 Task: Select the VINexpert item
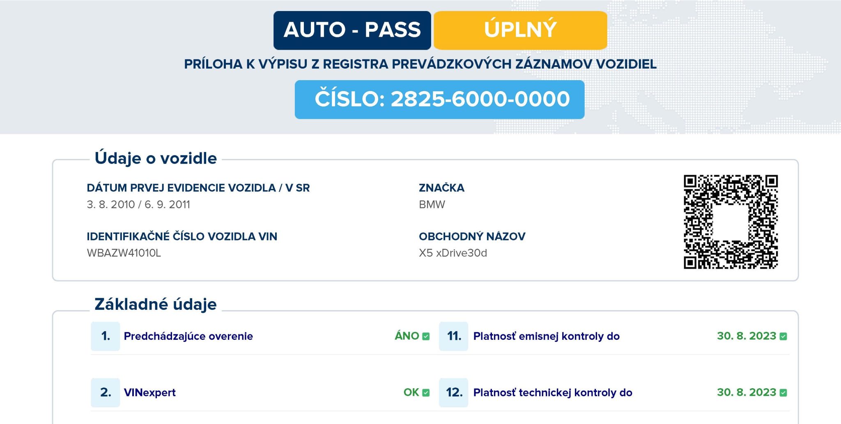(149, 392)
